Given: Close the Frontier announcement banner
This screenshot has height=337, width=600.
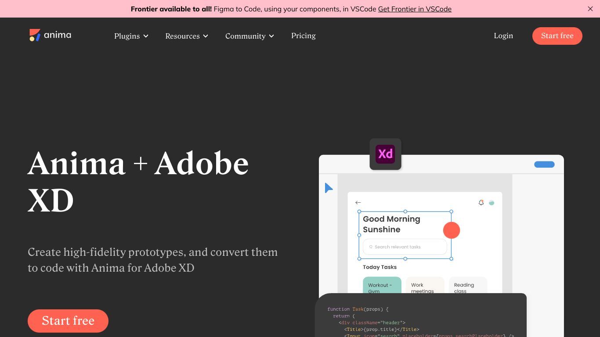Looking at the screenshot, I should tap(590, 9).
